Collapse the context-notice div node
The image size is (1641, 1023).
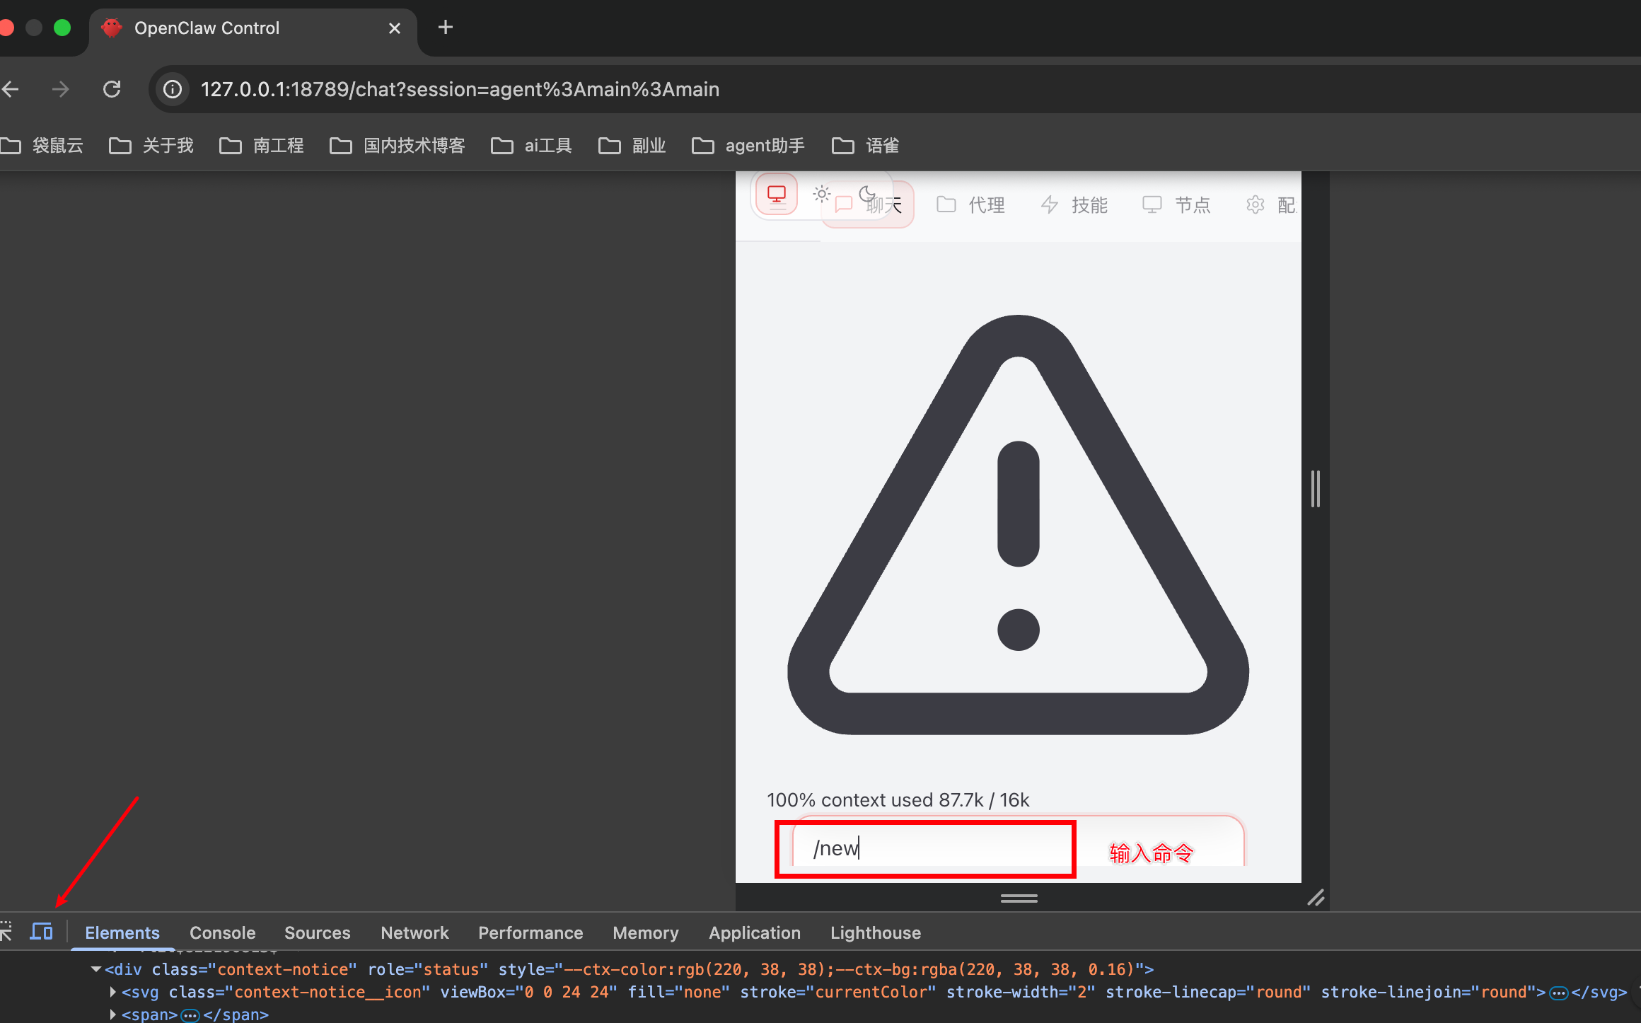click(96, 969)
